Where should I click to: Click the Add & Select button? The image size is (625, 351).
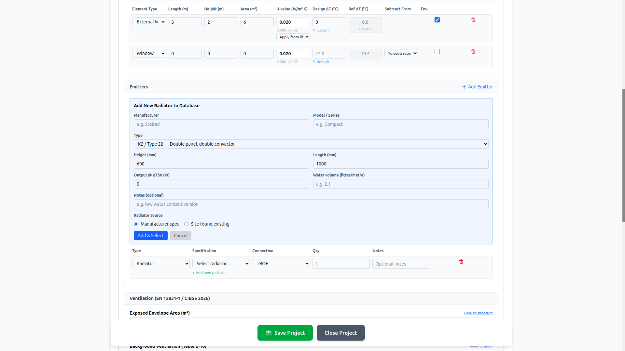click(x=150, y=236)
